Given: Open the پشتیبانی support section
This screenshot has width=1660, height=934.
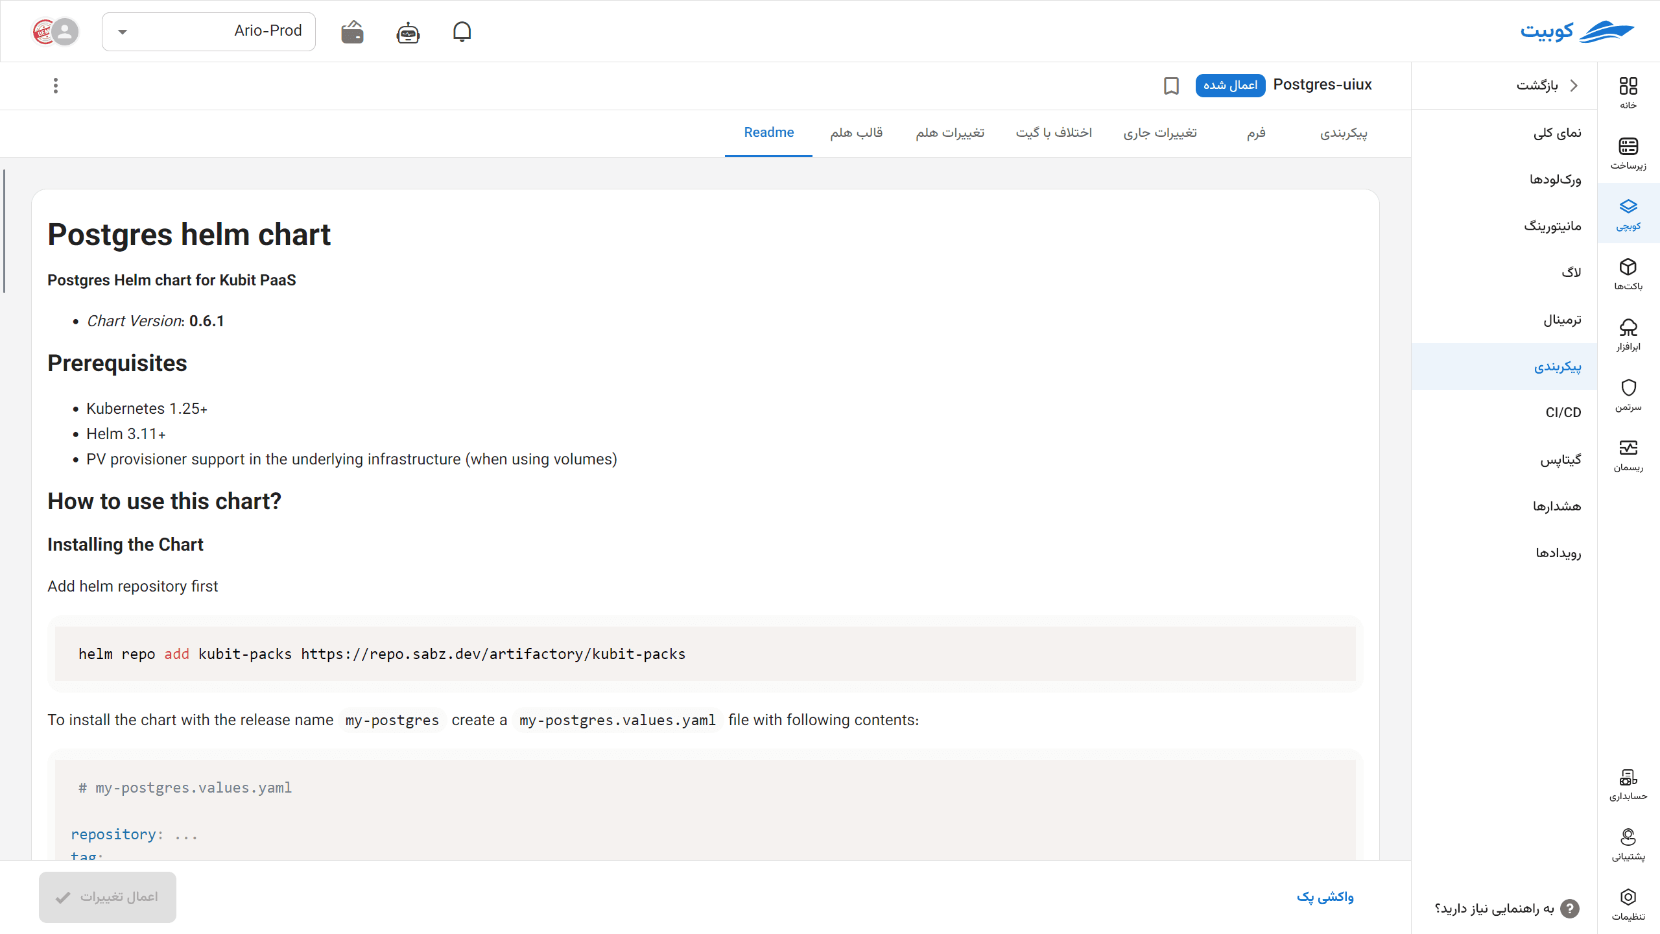Looking at the screenshot, I should (1628, 844).
